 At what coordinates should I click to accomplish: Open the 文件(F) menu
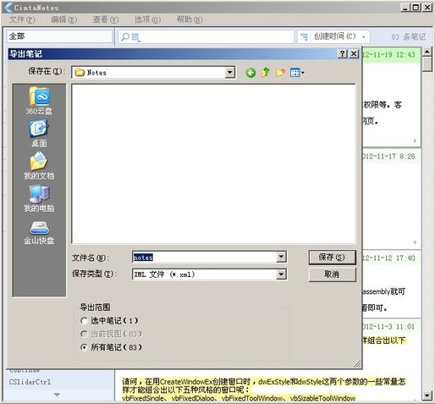(x=22, y=19)
